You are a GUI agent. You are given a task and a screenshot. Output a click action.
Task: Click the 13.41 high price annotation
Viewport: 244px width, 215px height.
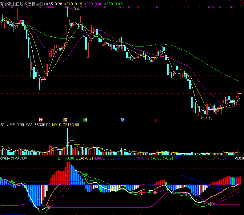tap(76, 9)
